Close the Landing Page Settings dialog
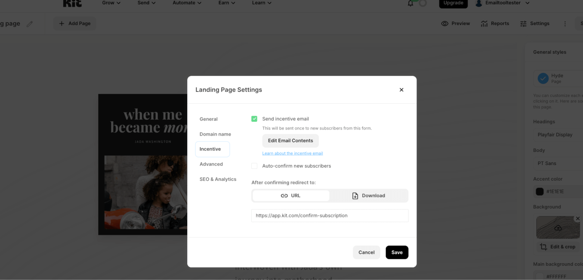 tap(401, 90)
